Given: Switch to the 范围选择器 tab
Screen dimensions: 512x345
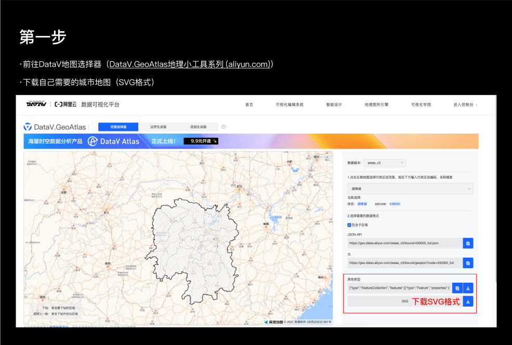Looking at the screenshot, I should tap(118, 127).
